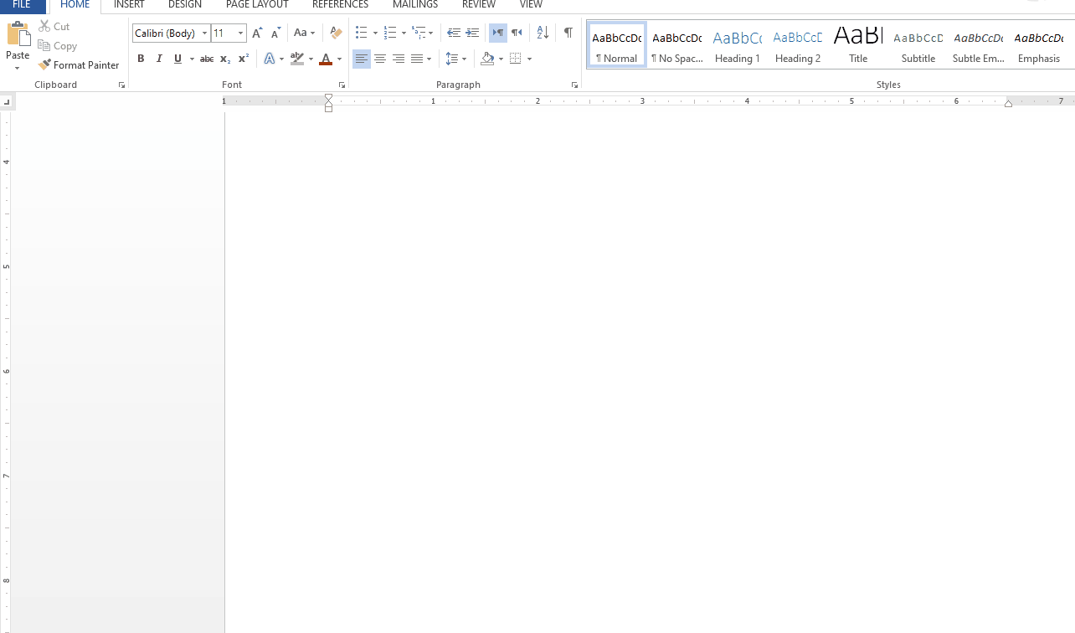Apply the Heading 1 style
The image size is (1075, 633).
pos(738,45)
